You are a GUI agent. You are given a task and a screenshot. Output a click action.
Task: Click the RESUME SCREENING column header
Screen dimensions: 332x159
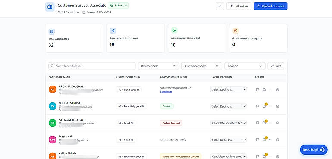coord(128,77)
